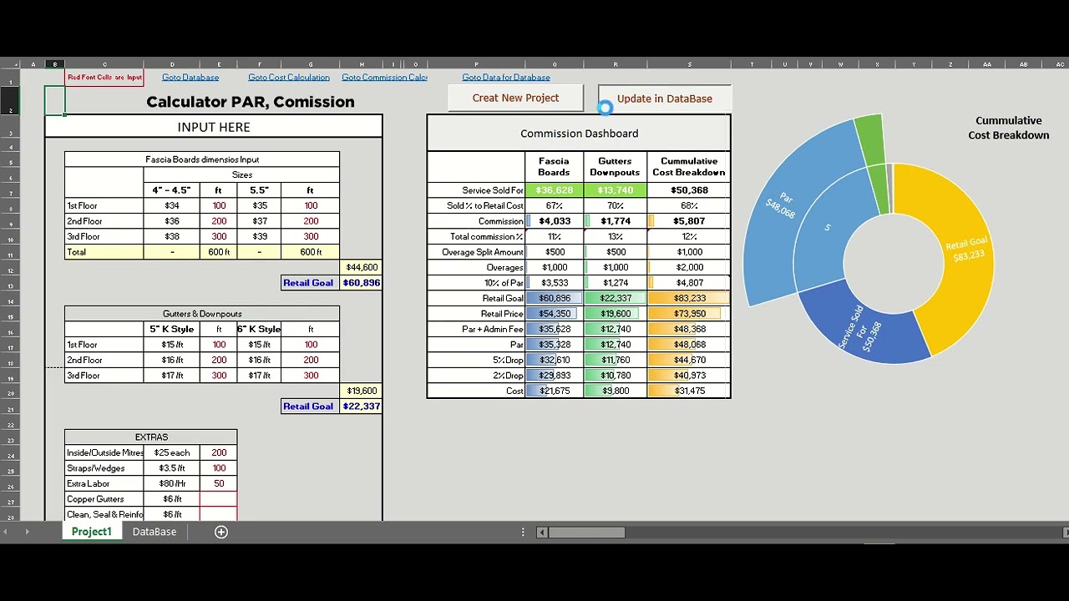The width and height of the screenshot is (1069, 601).
Task: Add a new sheet with the plus icon
Action: pyautogui.click(x=221, y=532)
